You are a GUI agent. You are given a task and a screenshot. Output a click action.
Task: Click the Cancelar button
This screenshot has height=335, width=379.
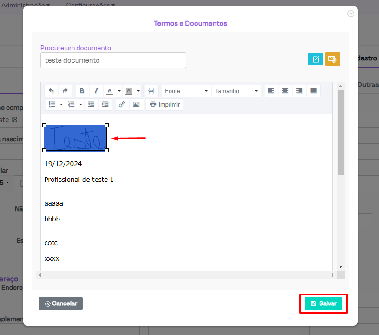pos(60,303)
